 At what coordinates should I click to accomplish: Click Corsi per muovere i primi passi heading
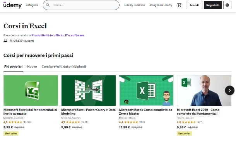pyautogui.click(x=38, y=56)
